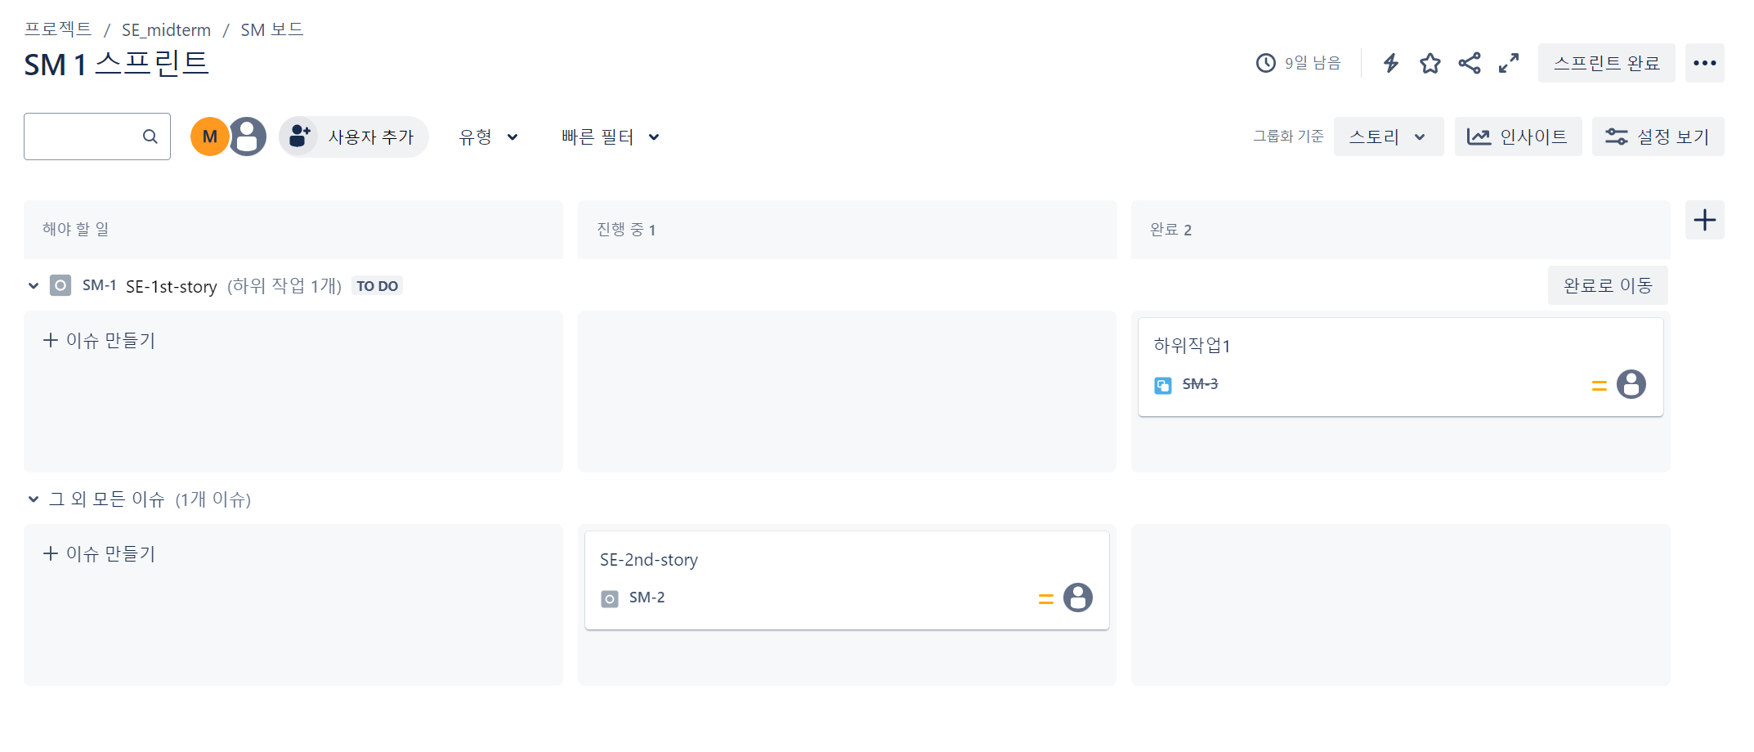Click the plus icon to add column
The image size is (1754, 752).
point(1704,220)
